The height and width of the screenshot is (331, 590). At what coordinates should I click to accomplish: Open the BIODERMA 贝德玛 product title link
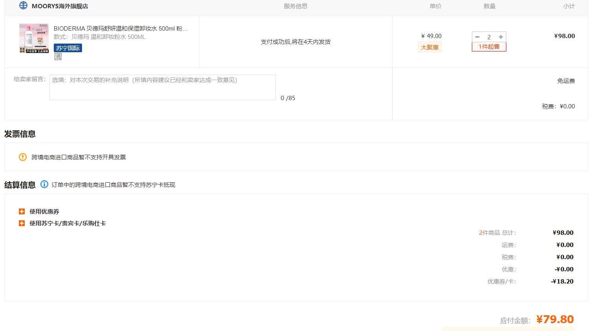[x=121, y=29]
